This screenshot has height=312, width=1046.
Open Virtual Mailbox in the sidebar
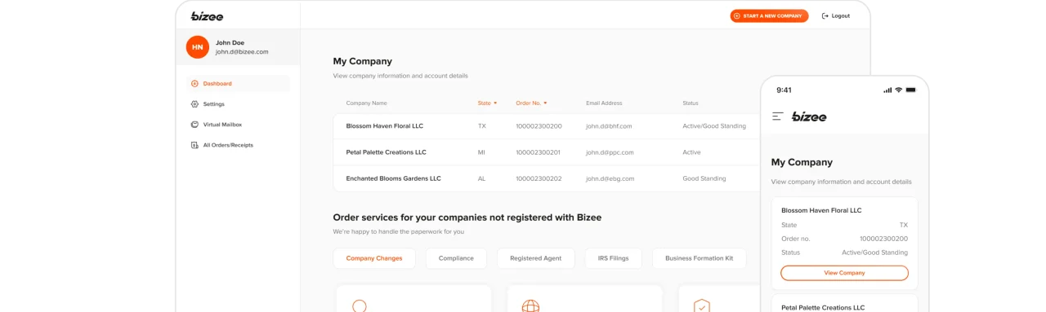tap(238, 125)
